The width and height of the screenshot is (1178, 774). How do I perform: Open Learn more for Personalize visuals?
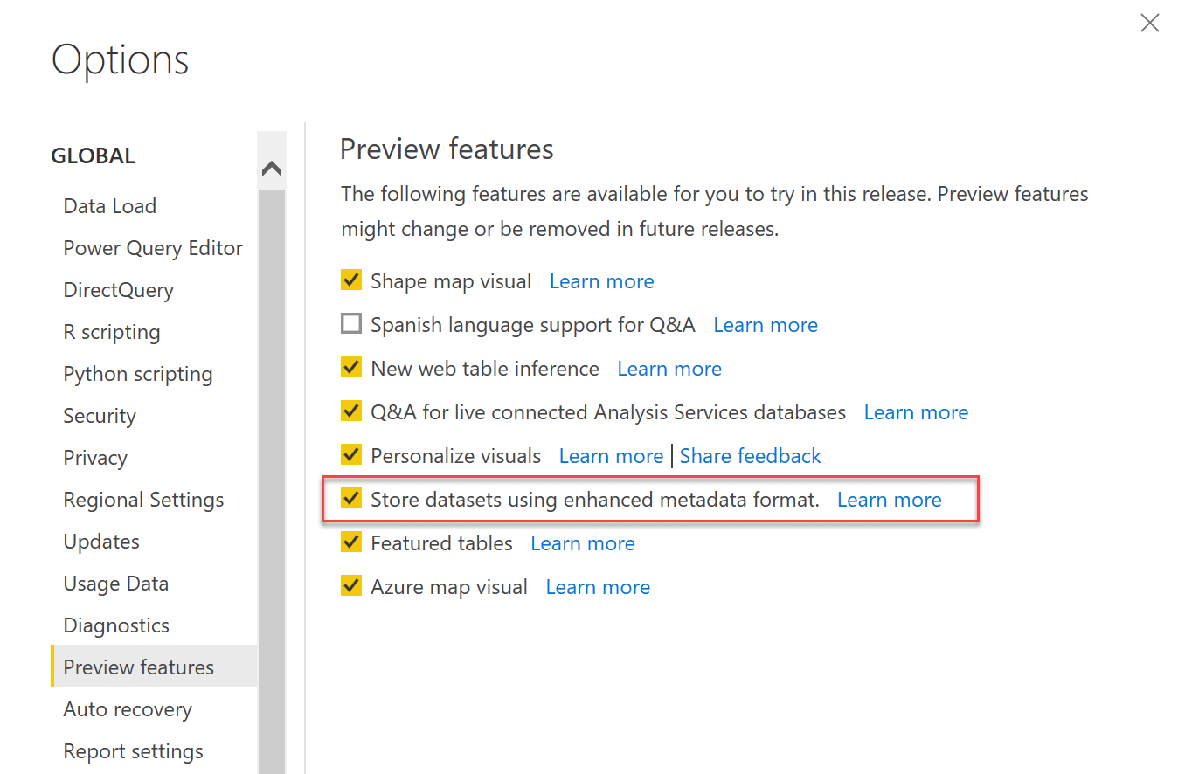click(x=611, y=456)
